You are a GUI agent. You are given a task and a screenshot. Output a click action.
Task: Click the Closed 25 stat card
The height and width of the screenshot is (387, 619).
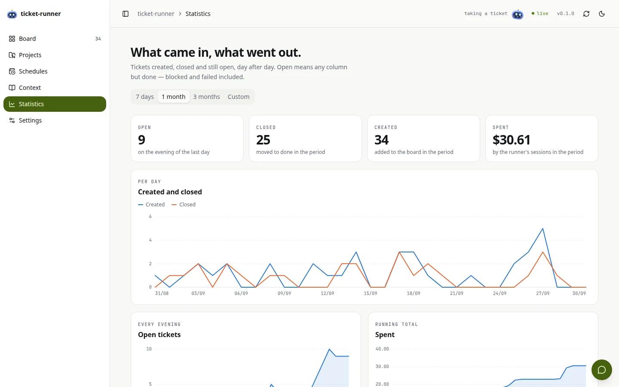(305, 138)
